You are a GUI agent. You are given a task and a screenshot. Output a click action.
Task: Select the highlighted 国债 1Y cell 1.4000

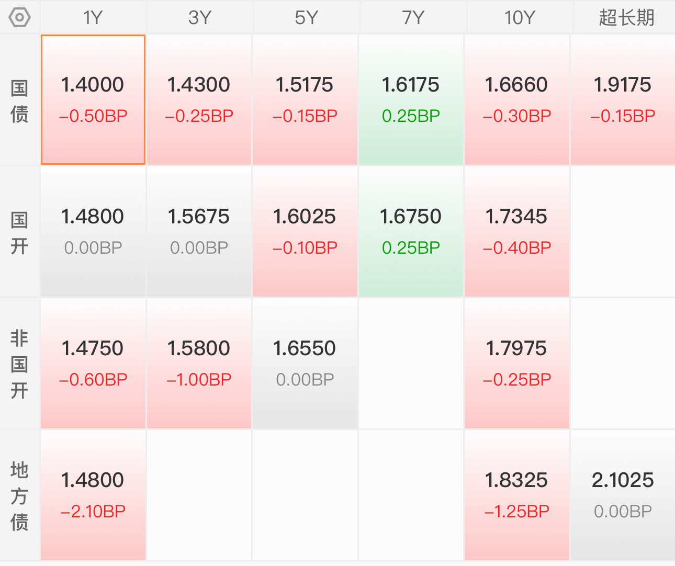(x=93, y=100)
